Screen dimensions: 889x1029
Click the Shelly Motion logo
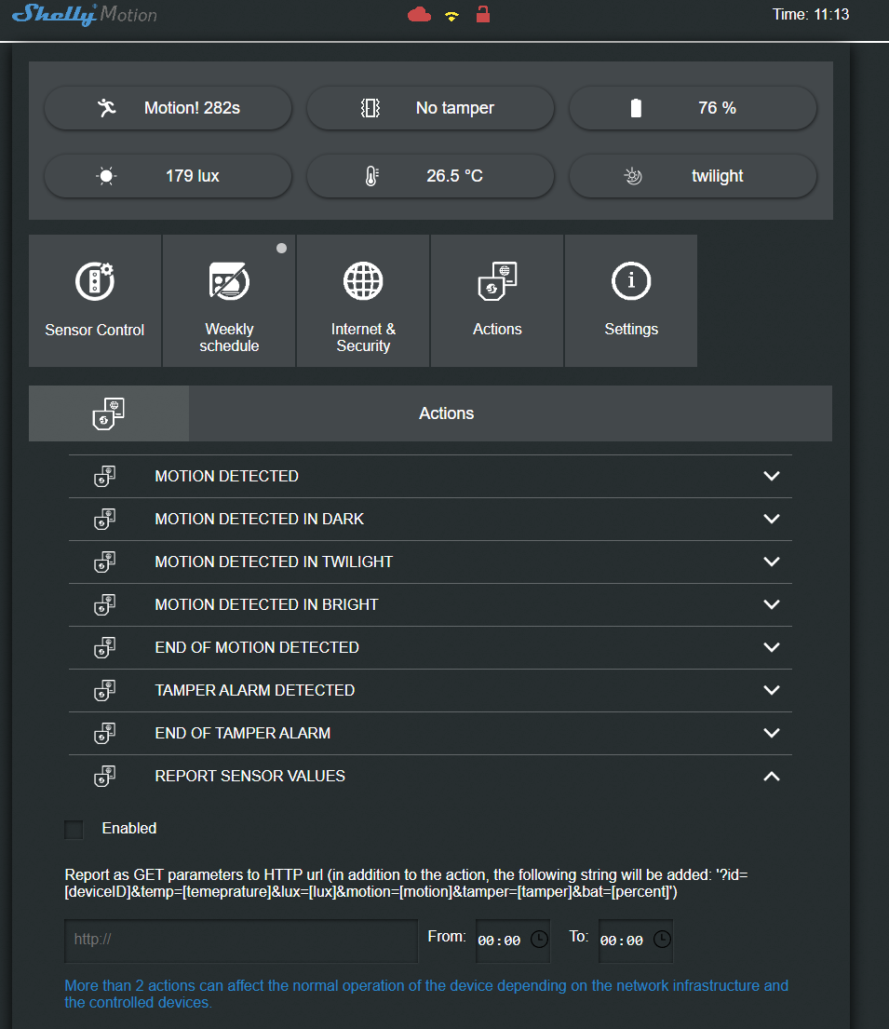84,15
